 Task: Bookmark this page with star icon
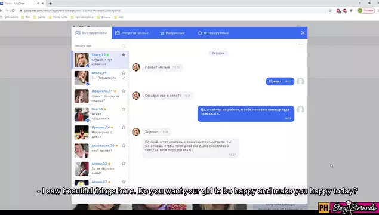coord(330,10)
